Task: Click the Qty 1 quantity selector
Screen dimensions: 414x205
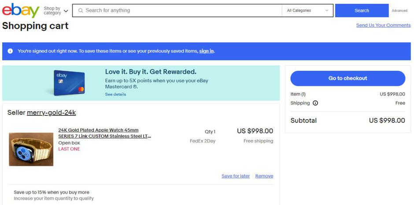Action: pos(210,132)
